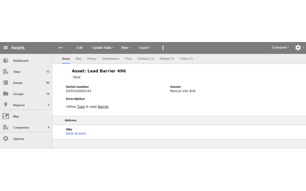Follow the NSW Branch site link
The width and height of the screenshot is (306, 191).
pos(76,133)
